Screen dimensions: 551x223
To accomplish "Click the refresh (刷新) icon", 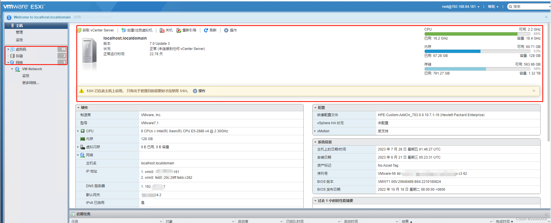I will [x=206, y=30].
